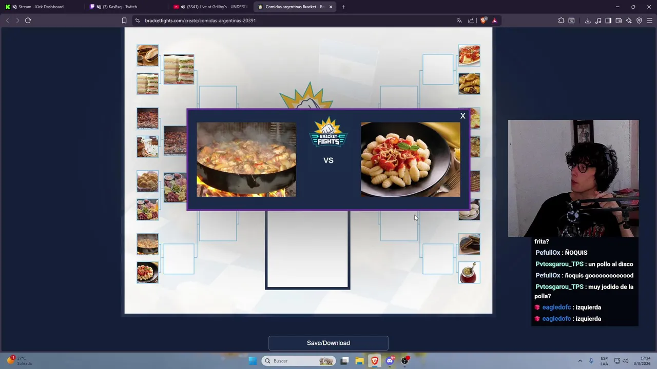The height and width of the screenshot is (369, 657).
Task: Open ESP LAA language switcher
Action: click(604, 361)
